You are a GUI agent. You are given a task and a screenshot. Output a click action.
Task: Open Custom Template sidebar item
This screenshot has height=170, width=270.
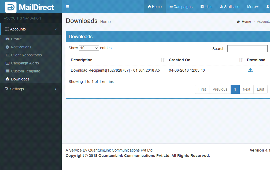25,71
